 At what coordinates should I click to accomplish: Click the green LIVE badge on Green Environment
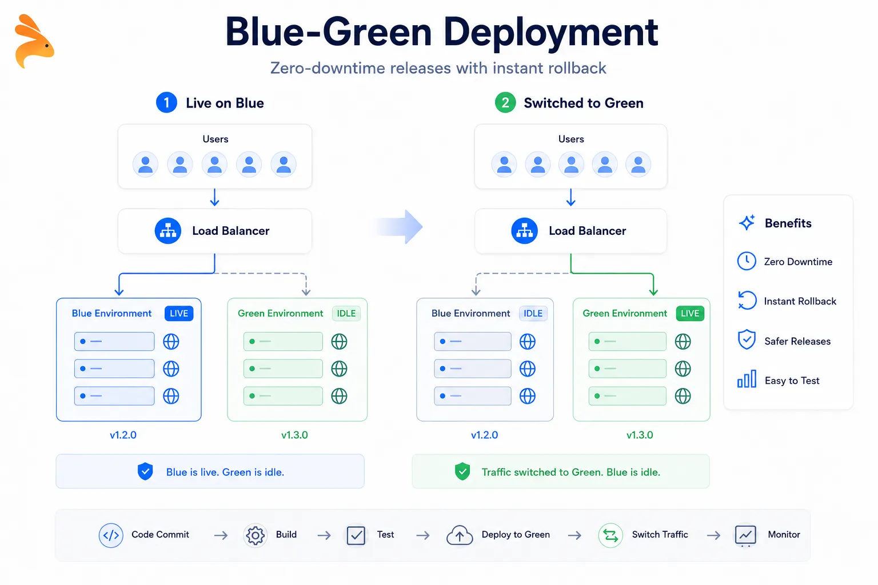click(x=690, y=314)
